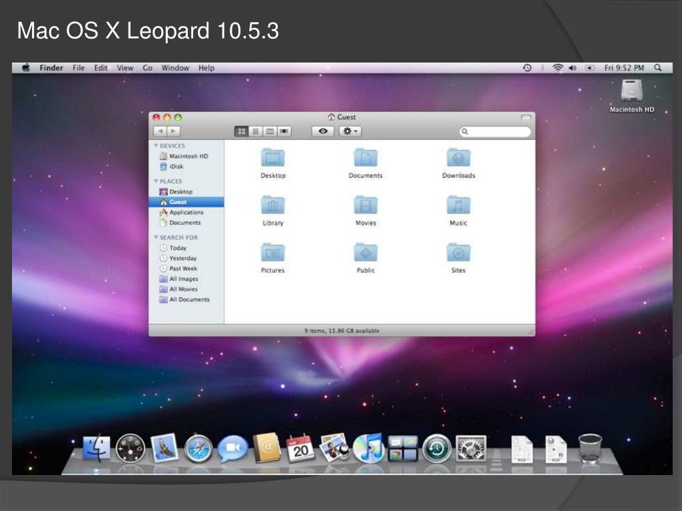
Task: Switch to column view
Action: [270, 131]
